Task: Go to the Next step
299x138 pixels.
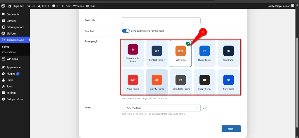Action: 231,129
